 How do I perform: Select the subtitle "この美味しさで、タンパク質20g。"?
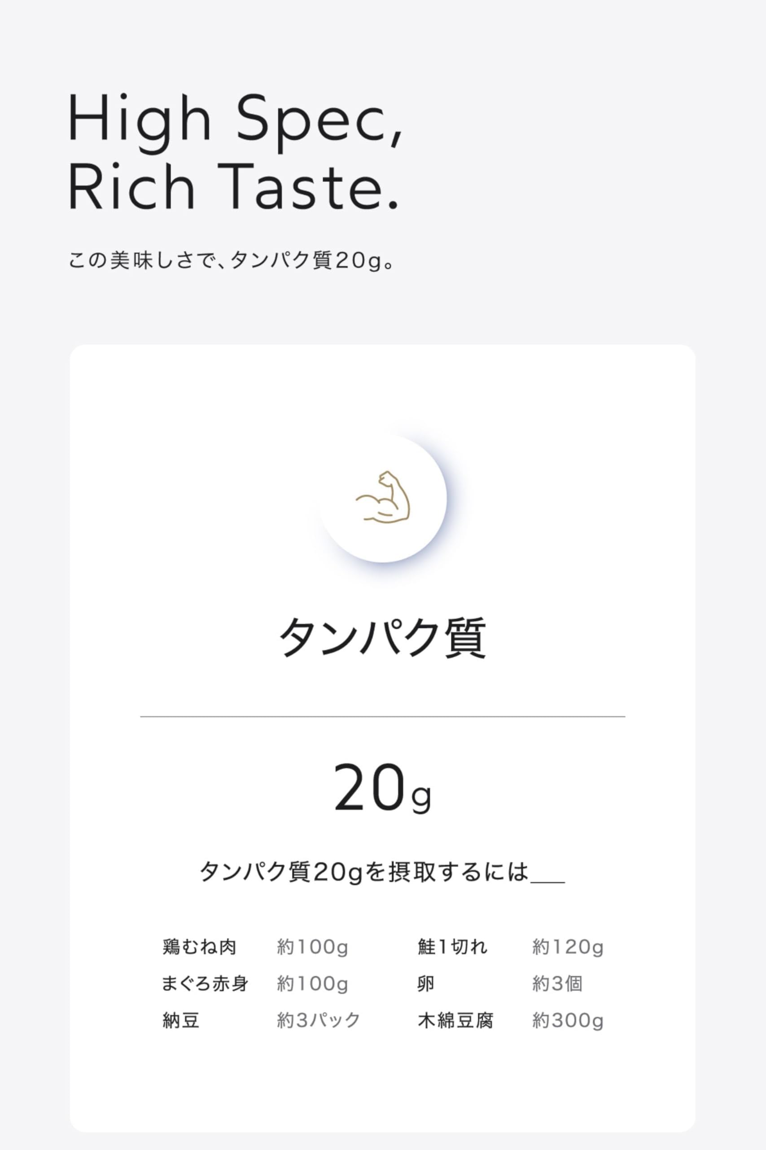231,260
